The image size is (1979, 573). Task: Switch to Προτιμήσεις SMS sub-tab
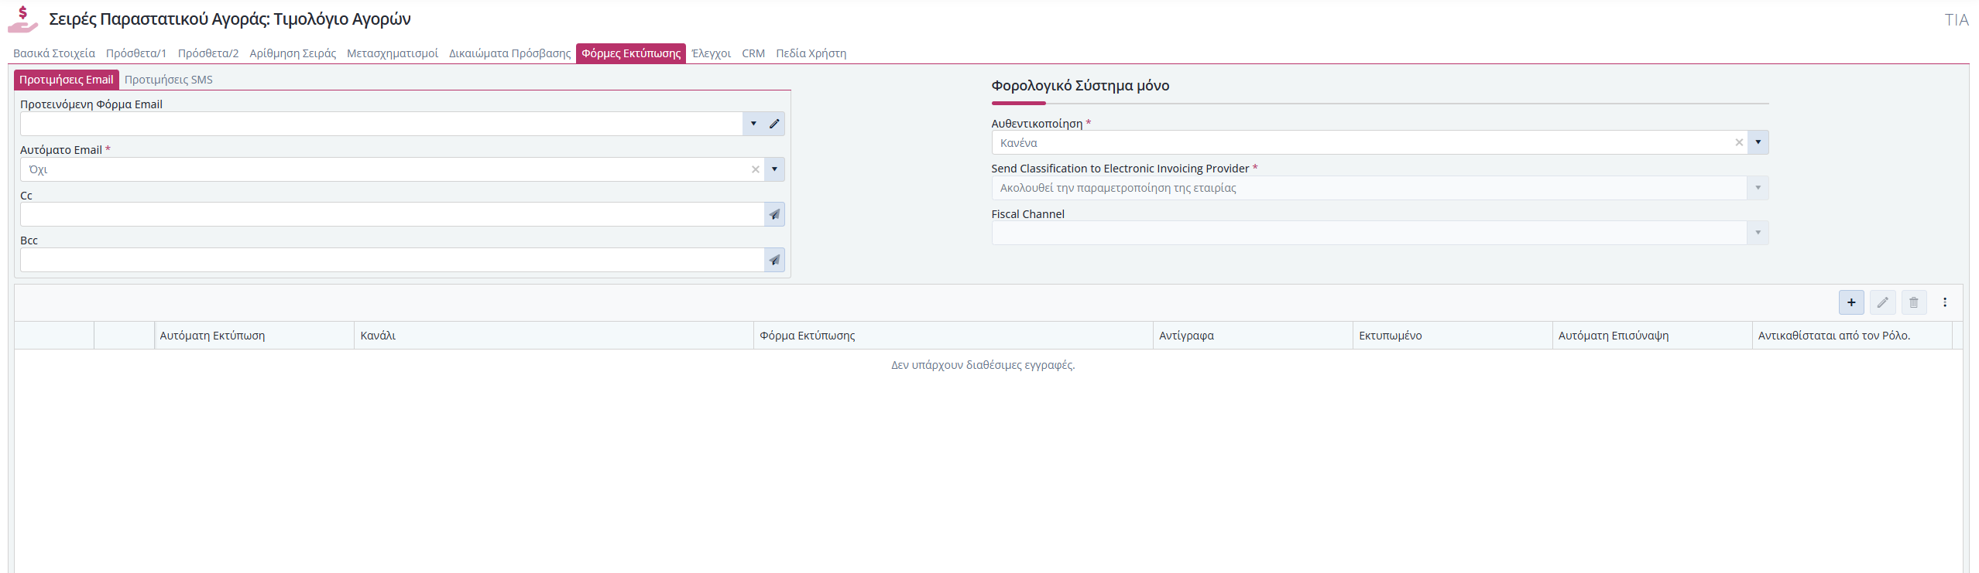(169, 80)
